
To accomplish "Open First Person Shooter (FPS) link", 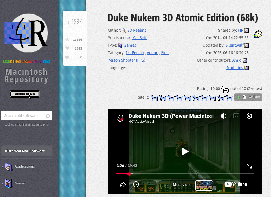I will (126, 60).
